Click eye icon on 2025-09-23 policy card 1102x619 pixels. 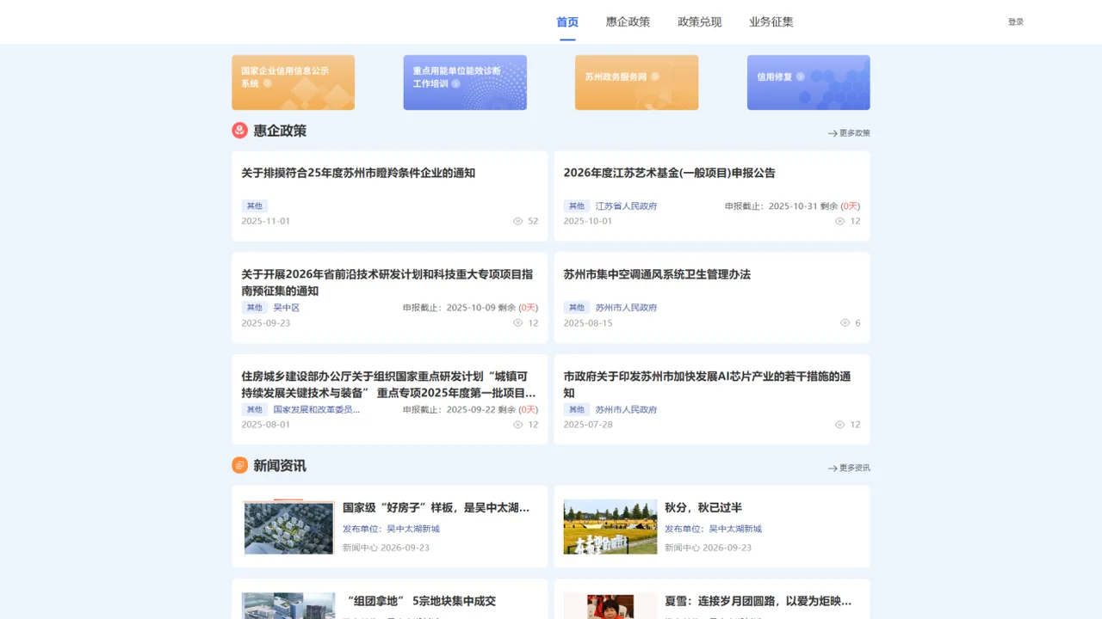click(x=518, y=323)
